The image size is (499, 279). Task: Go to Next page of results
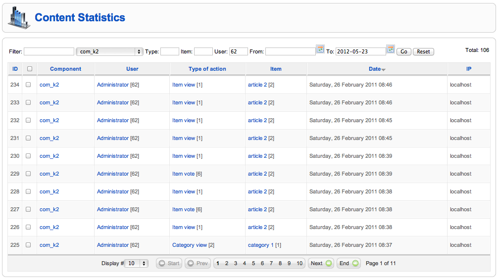[321, 263]
